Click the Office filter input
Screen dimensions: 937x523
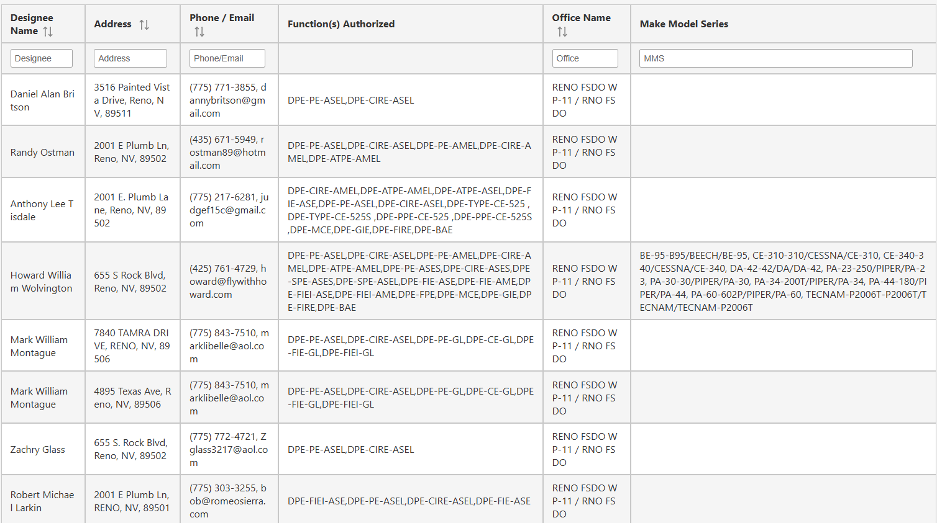585,58
